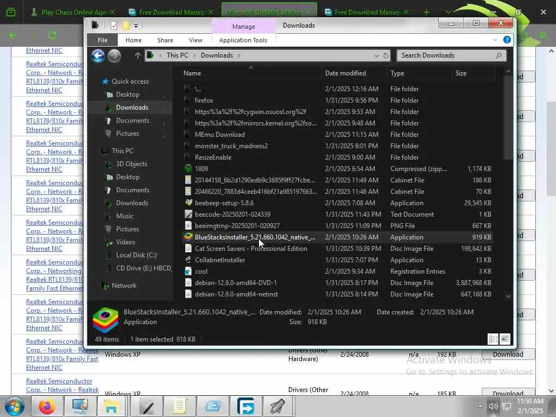Open Customize Quick Access Toolbar dropdown

(136, 26)
